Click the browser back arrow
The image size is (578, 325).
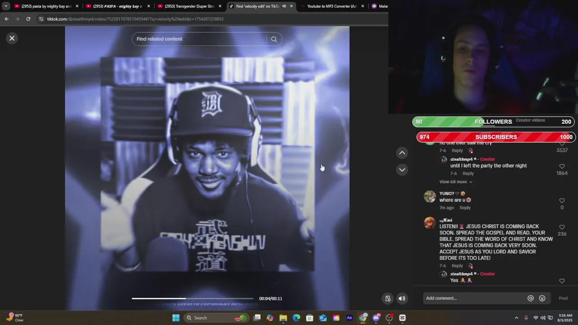(x=6, y=19)
